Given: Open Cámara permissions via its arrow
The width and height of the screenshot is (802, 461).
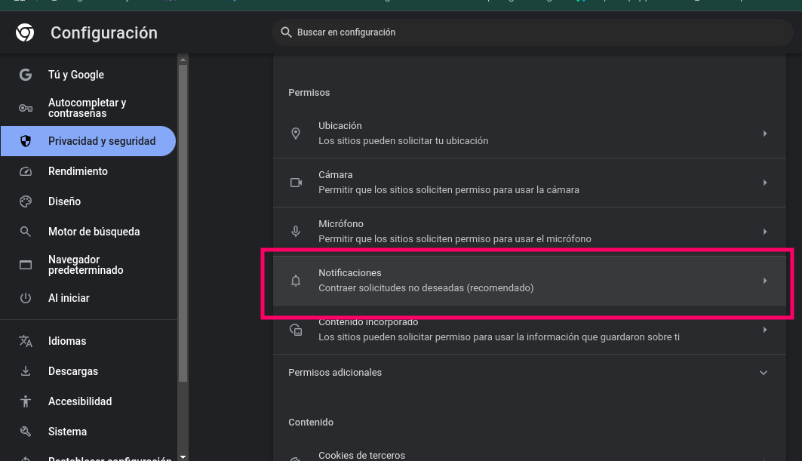Looking at the screenshot, I should (x=764, y=183).
